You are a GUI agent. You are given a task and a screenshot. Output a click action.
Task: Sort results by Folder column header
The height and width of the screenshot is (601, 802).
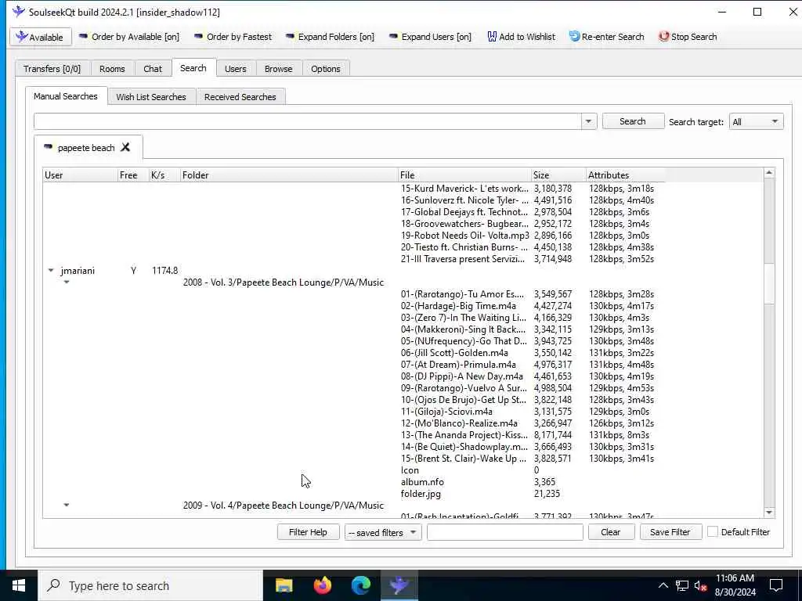click(289, 175)
